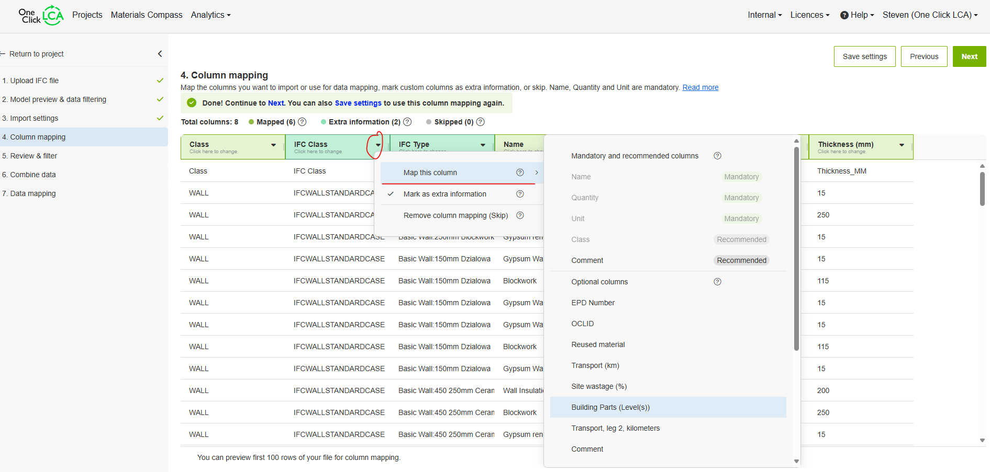Expand the Licences menu
Viewport: 990px width, 472px height.
point(810,15)
